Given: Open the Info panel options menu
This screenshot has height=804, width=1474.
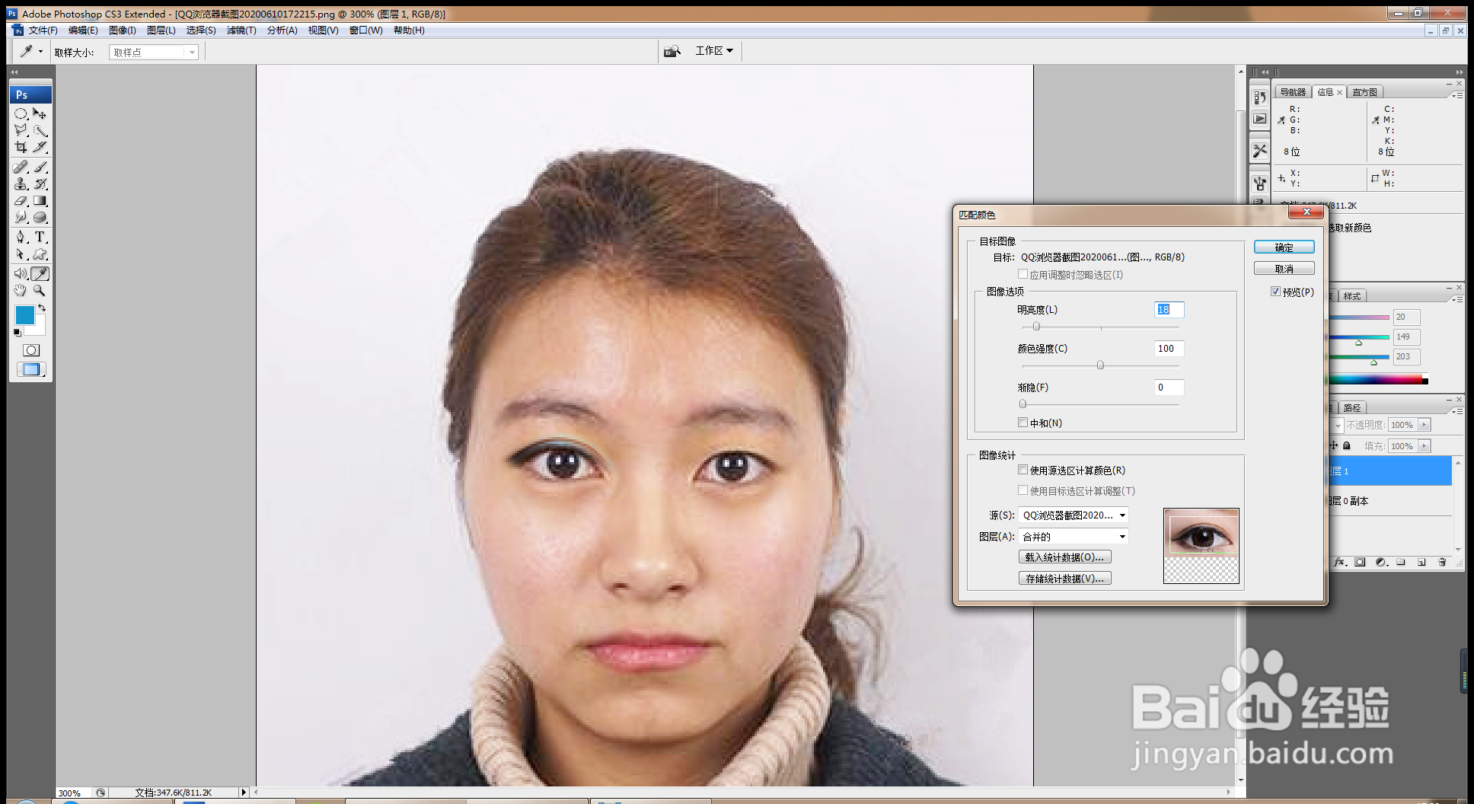Looking at the screenshot, I should click(1457, 95).
